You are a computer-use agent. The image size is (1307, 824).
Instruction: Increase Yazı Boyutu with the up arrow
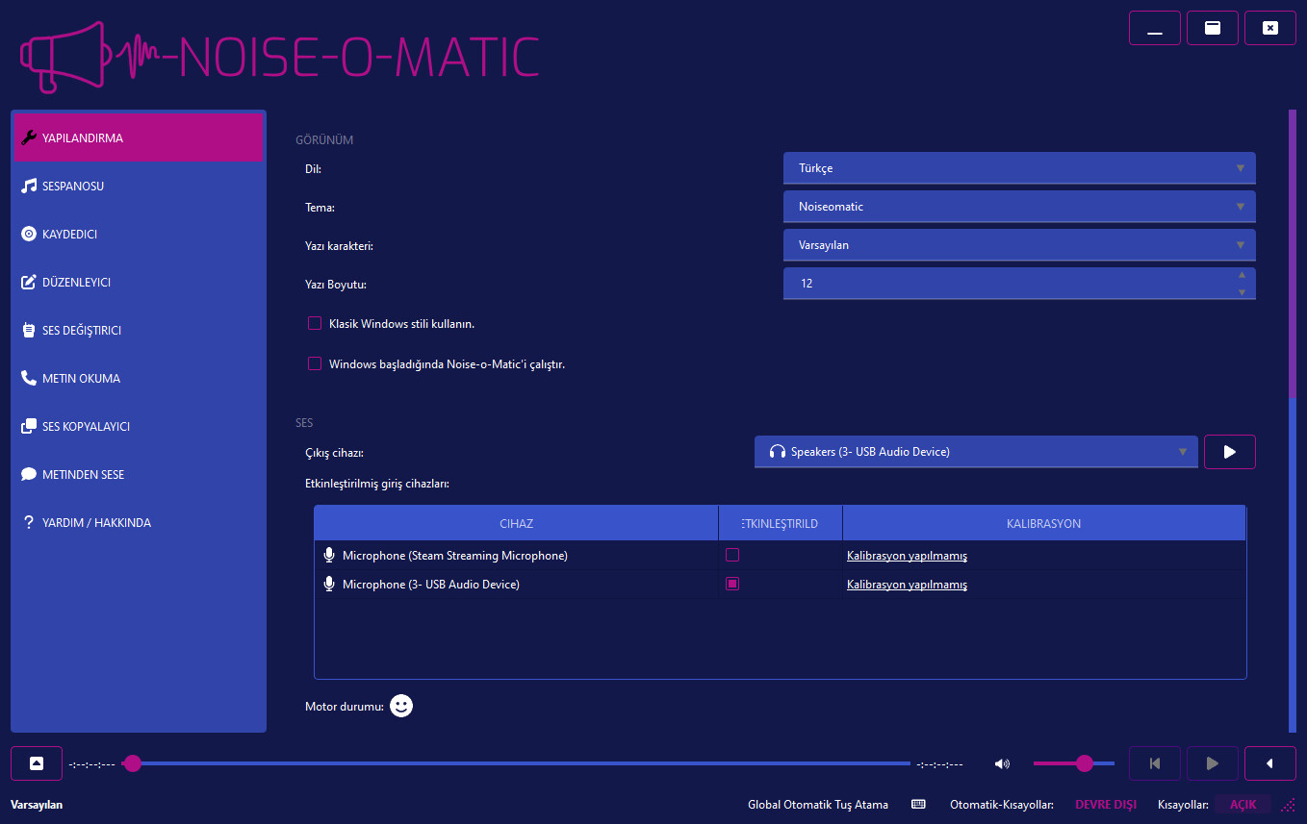[x=1242, y=276]
